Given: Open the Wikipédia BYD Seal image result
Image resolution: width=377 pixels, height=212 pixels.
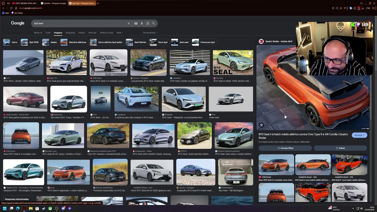Looking at the screenshot, I should pos(184,99).
